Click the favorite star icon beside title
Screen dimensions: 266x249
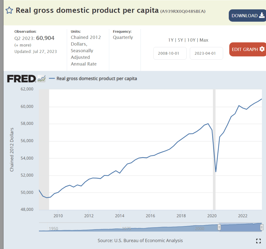pyautogui.click(x=9, y=10)
